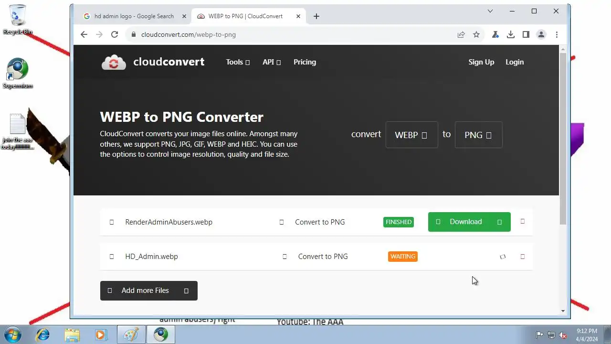
Task: Expand the Download button's dropdown arrow
Action: pyautogui.click(x=499, y=222)
